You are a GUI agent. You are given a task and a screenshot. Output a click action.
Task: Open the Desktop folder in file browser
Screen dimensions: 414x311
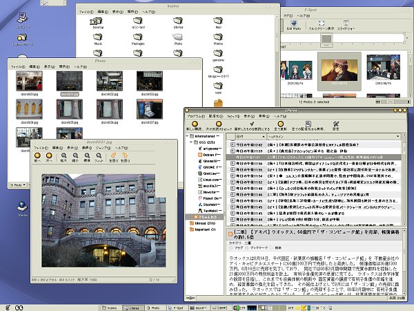98,23
